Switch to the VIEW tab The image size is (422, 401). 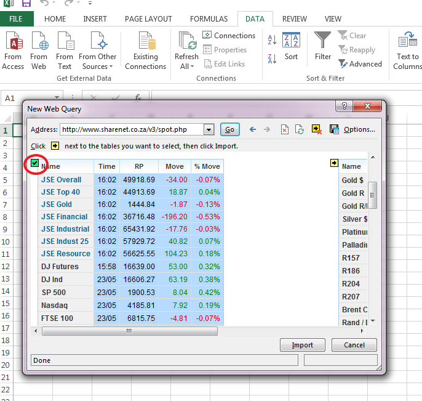click(333, 19)
